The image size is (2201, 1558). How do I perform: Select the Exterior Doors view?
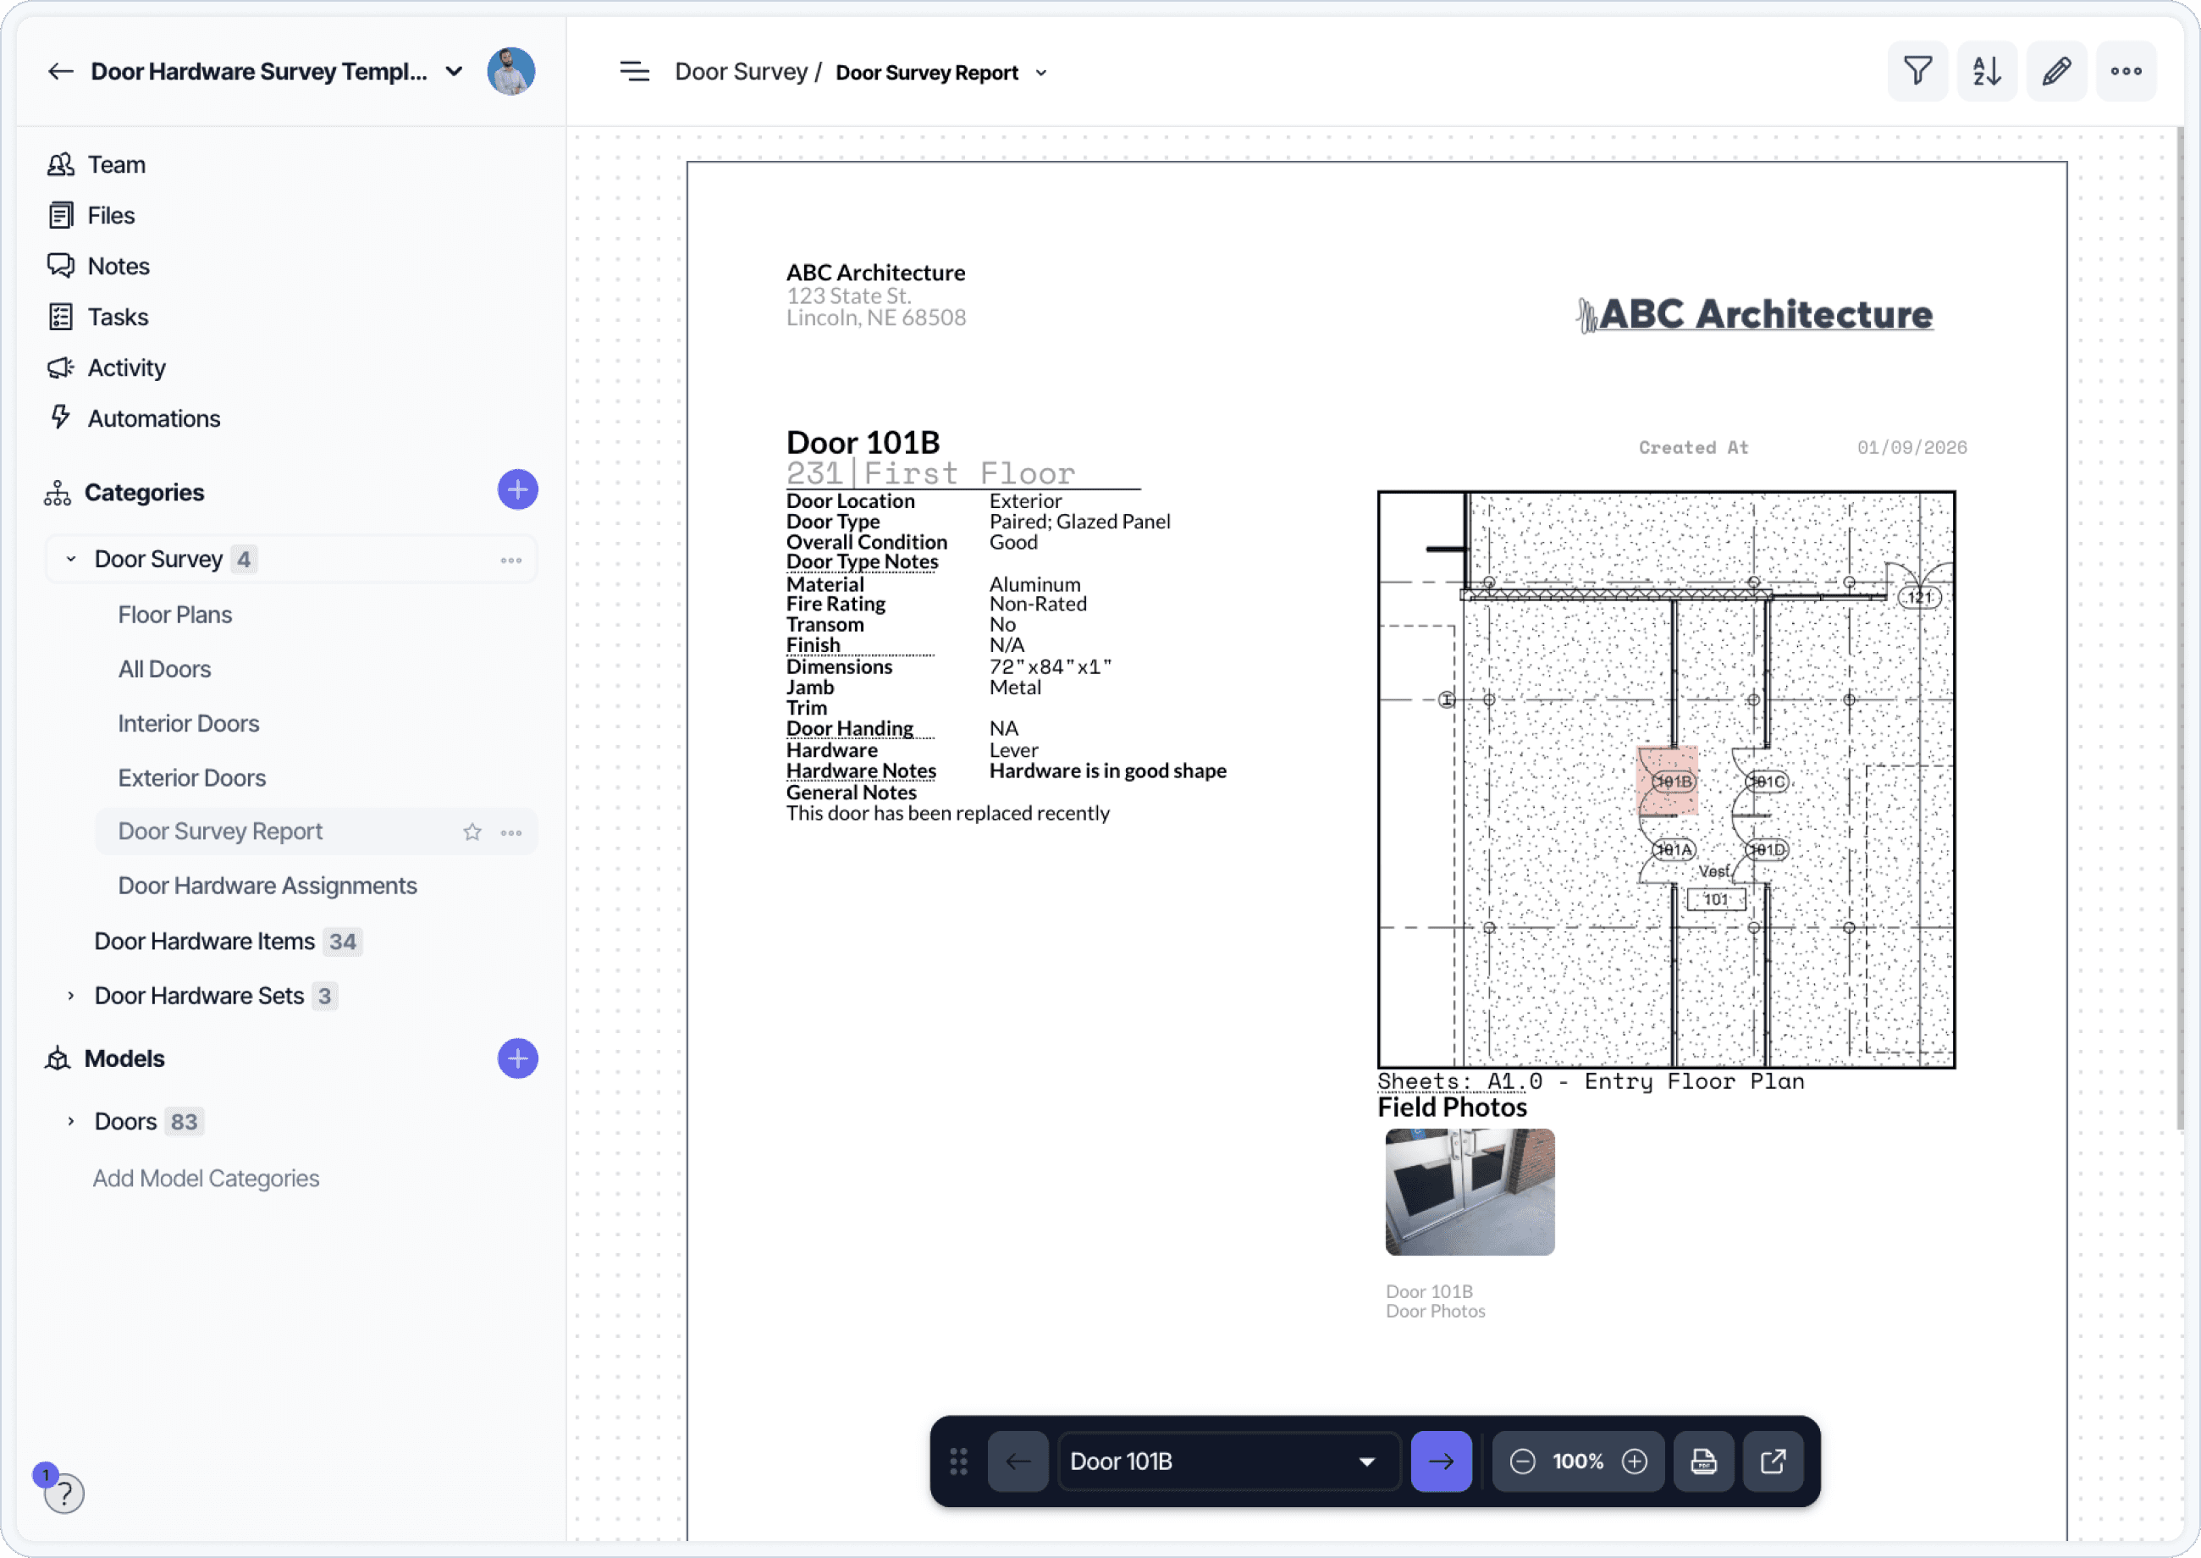(x=190, y=778)
